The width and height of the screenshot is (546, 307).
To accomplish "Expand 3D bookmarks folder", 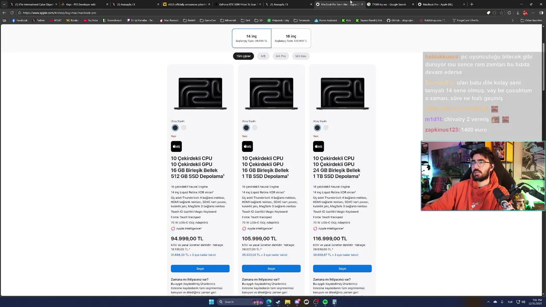I will point(259,20).
